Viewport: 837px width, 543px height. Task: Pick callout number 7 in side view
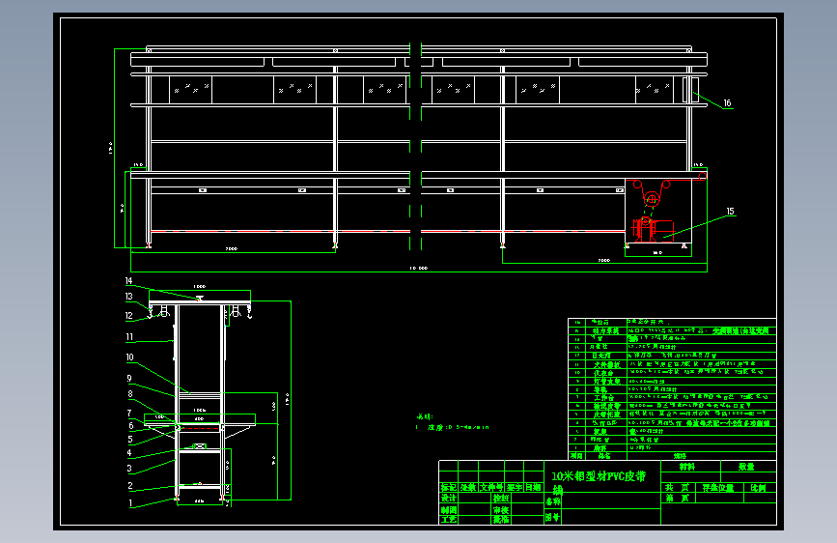point(129,413)
